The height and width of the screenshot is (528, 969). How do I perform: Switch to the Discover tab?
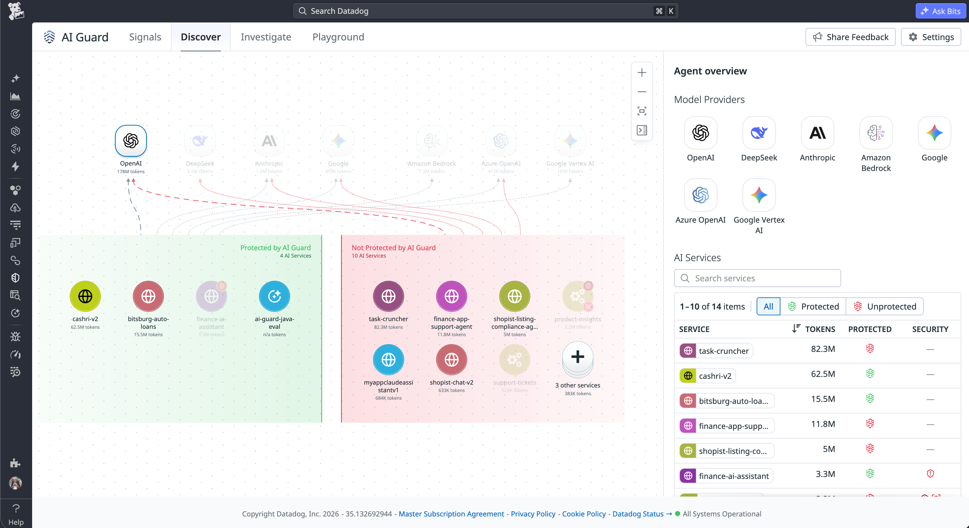[200, 37]
